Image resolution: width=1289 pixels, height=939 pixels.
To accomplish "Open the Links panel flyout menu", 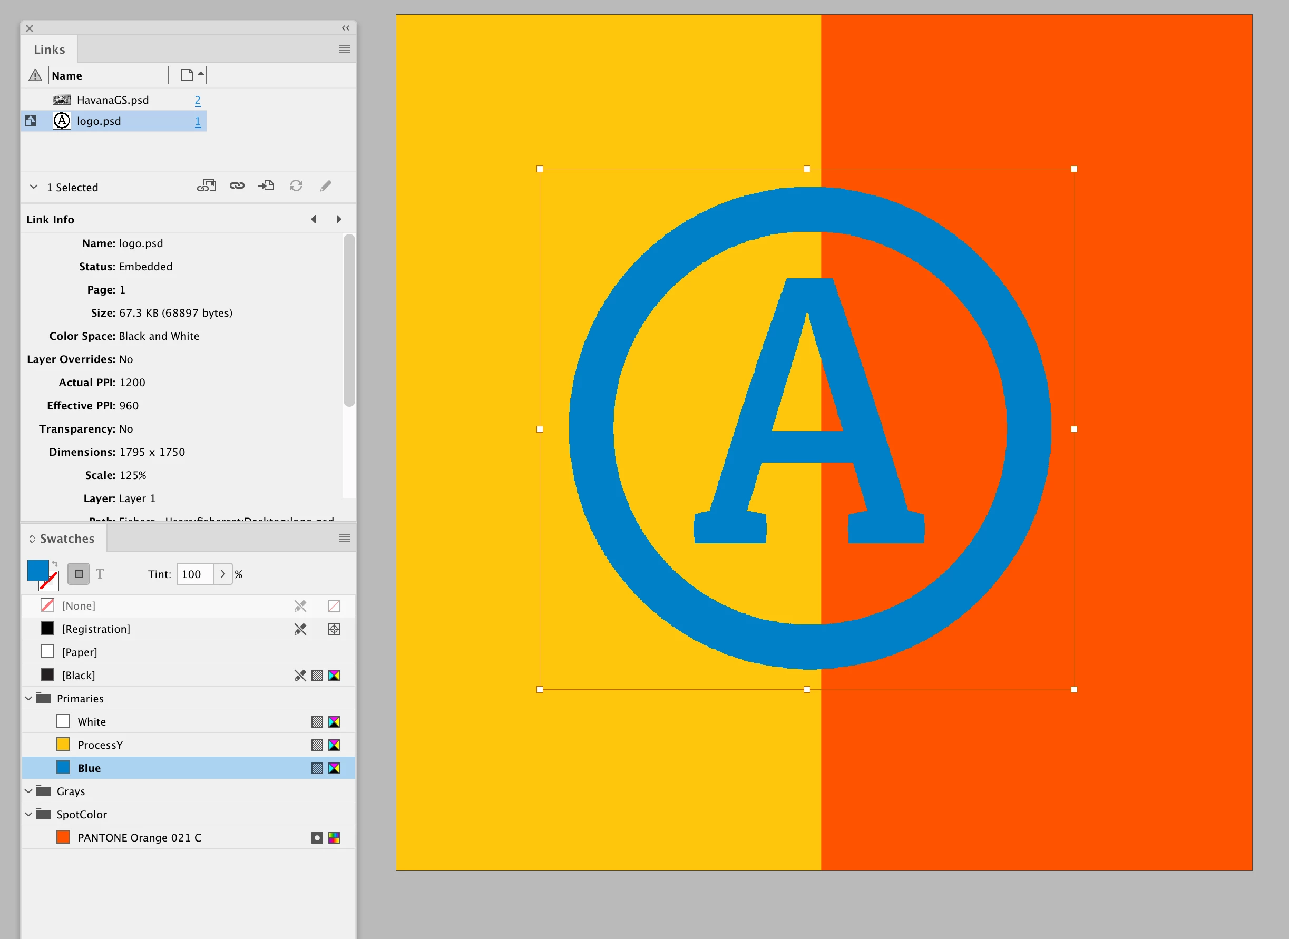I will click(x=345, y=50).
